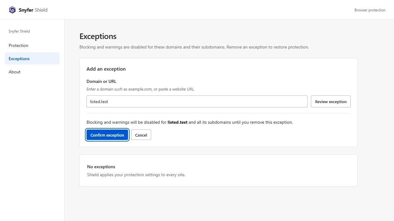Viewport: 394px width, 221px height.
Task: Click the "Domain or URL" label
Action: coord(101,81)
